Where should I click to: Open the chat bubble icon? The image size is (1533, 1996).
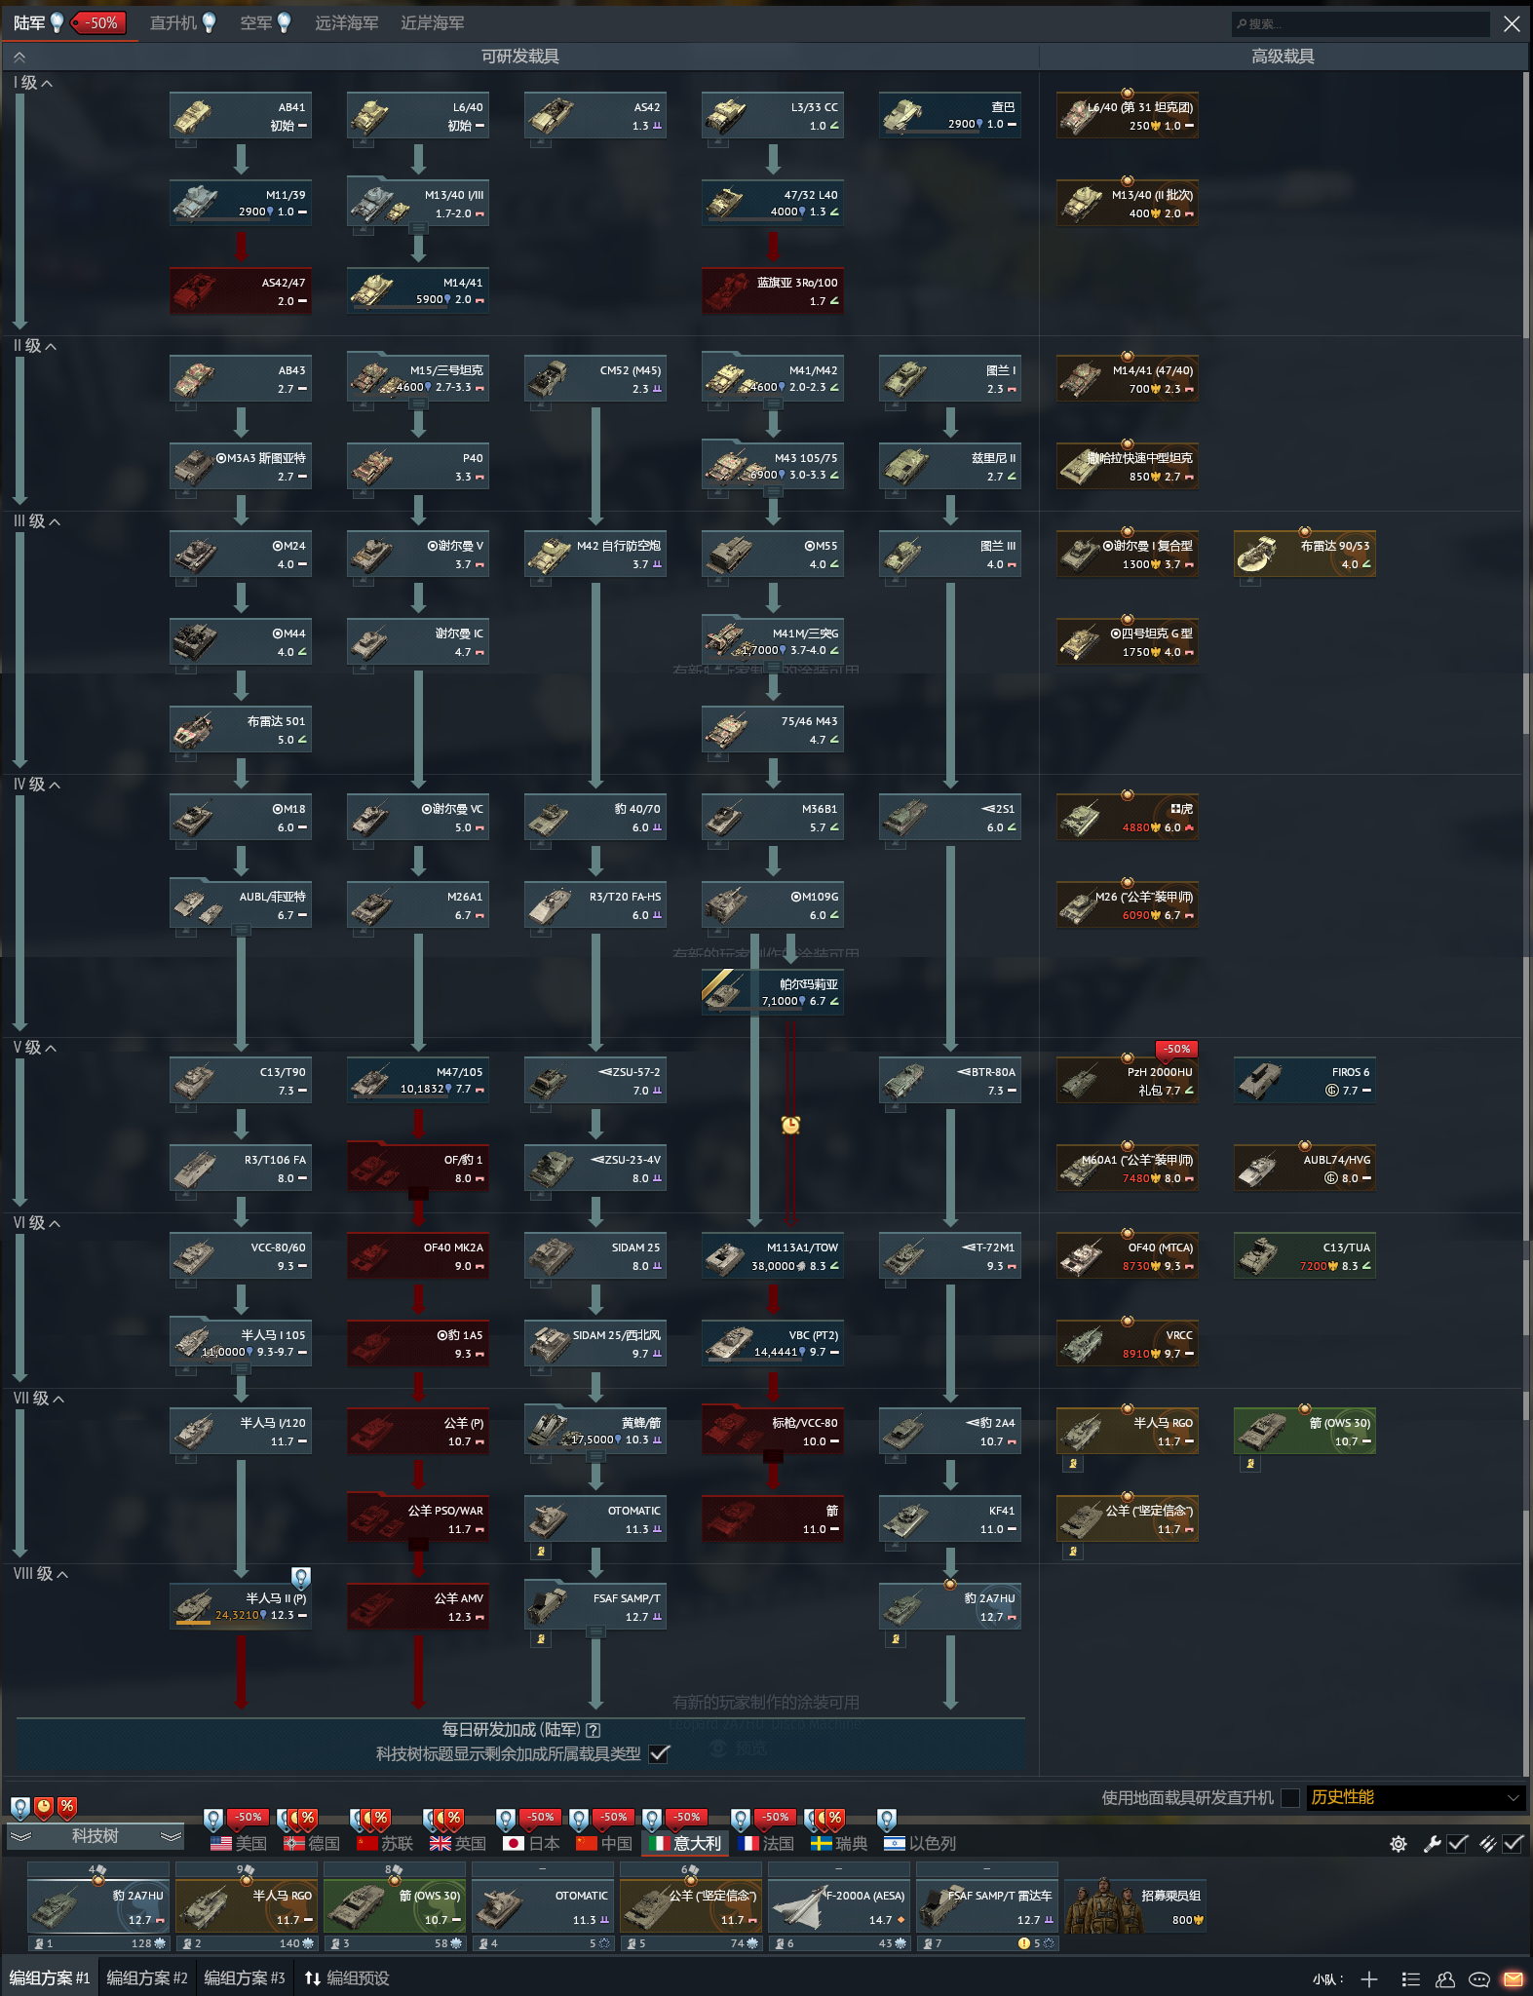(x=1479, y=1979)
